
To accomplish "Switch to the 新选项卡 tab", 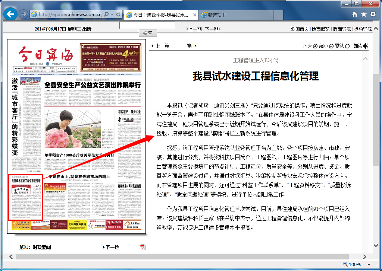I will [x=216, y=15].
